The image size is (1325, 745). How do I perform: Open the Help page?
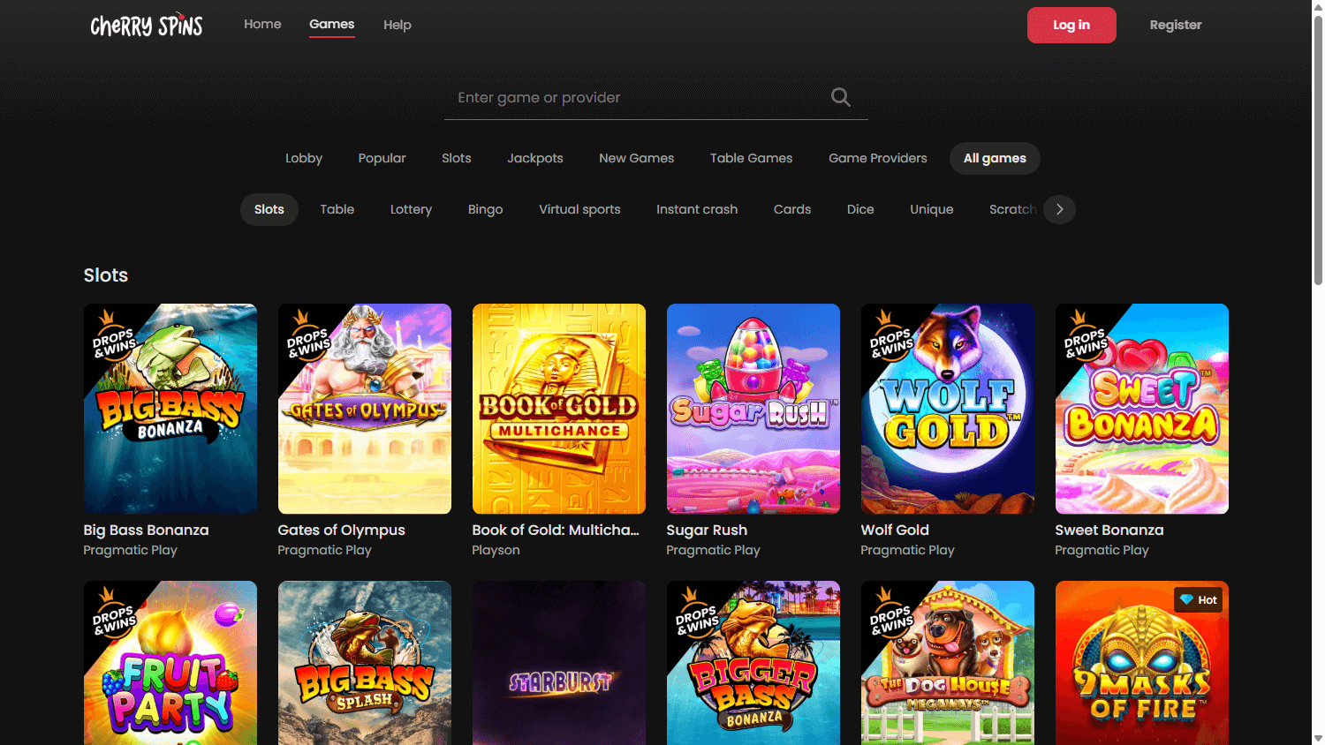[x=397, y=24]
